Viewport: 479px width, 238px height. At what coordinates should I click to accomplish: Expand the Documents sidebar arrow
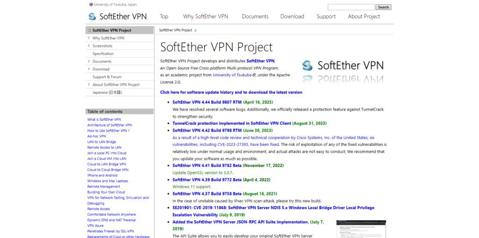(89, 61)
